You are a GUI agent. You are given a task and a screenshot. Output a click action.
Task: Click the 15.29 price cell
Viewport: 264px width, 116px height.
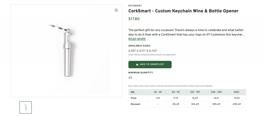point(195,98)
